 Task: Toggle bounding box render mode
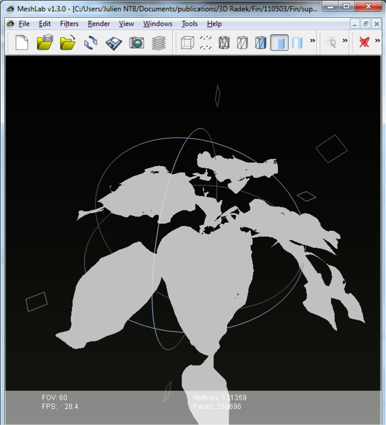[187, 42]
